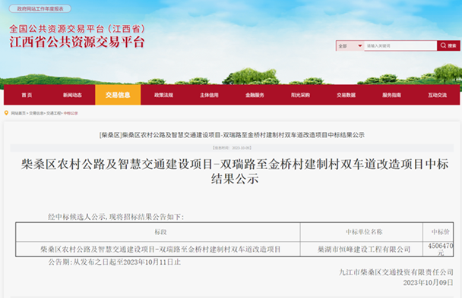This screenshot has width=462, height=298.
Task: Click the 经中标候选人公示 intro sentence
Action: coord(115,217)
